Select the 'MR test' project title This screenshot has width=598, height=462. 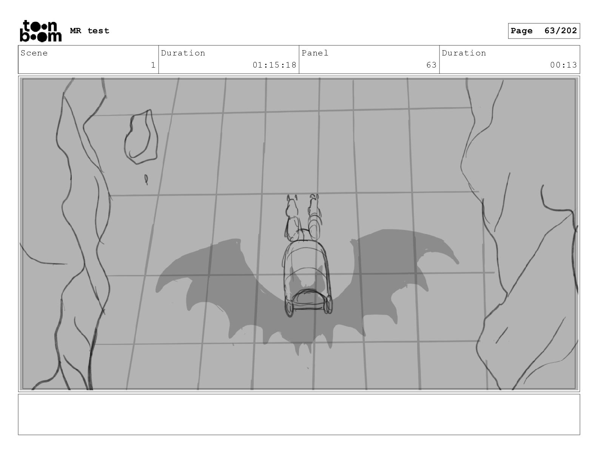point(90,31)
